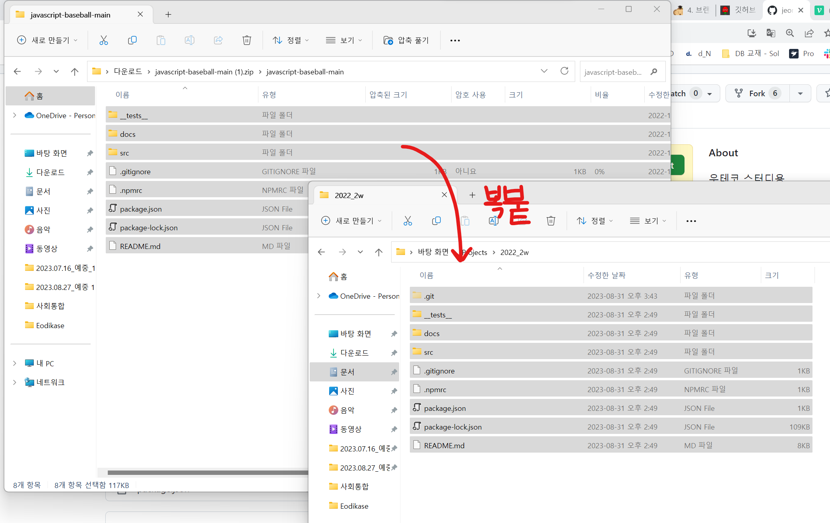The image size is (830, 523).
Task: Open 보기 view dropdown in 2022_2w window
Action: tap(648, 221)
